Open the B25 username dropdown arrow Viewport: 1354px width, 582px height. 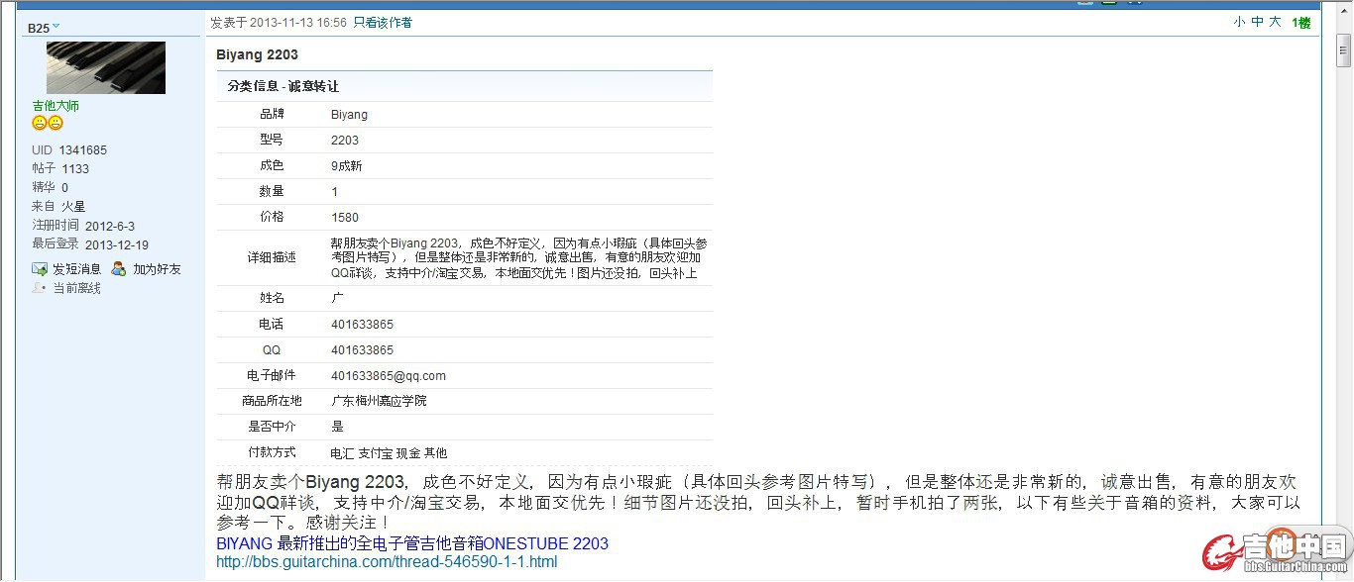pyautogui.click(x=56, y=27)
